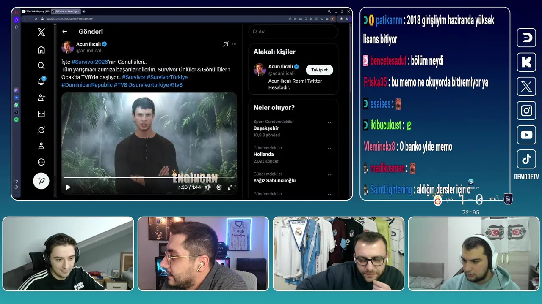Image resolution: width=542 pixels, height=304 pixels.
Task: Open Acun Ilıcalı's name on the post header
Action: tap(88, 44)
